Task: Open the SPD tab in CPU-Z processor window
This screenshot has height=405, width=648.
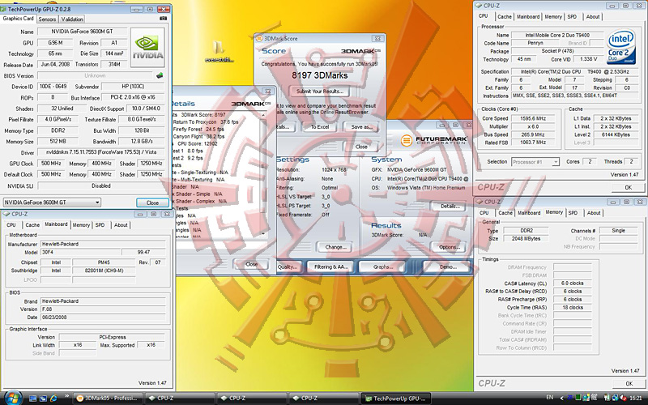Action: (572, 16)
